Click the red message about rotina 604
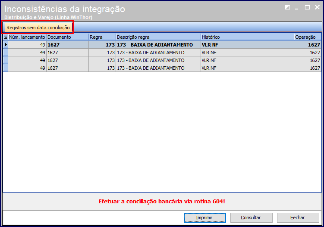The width and height of the screenshot is (324, 227). coord(162,202)
